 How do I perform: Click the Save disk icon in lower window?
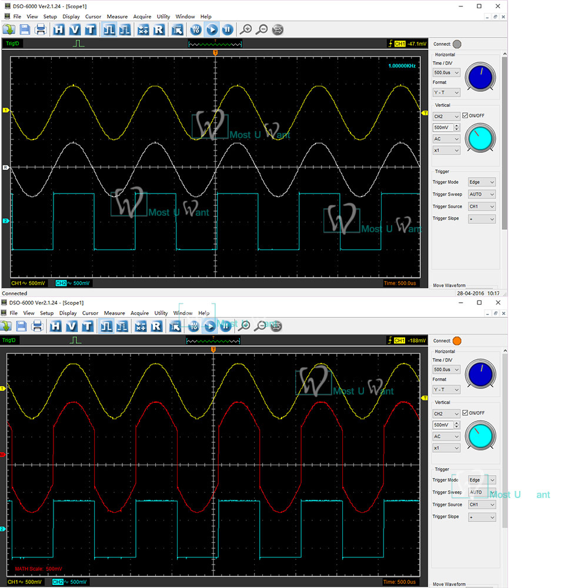(x=22, y=326)
